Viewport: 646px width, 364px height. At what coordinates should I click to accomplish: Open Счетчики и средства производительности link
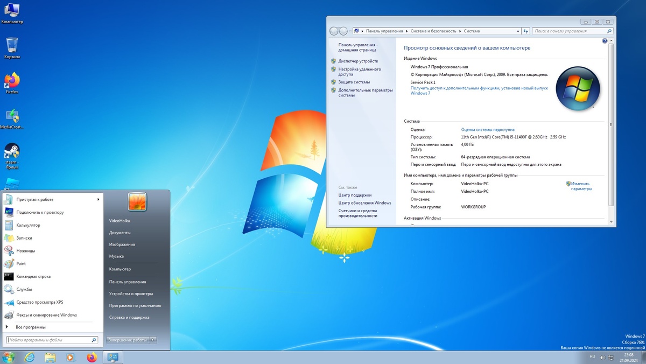coord(358,213)
